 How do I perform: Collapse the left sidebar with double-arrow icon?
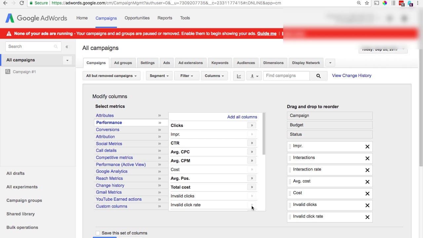67,47
